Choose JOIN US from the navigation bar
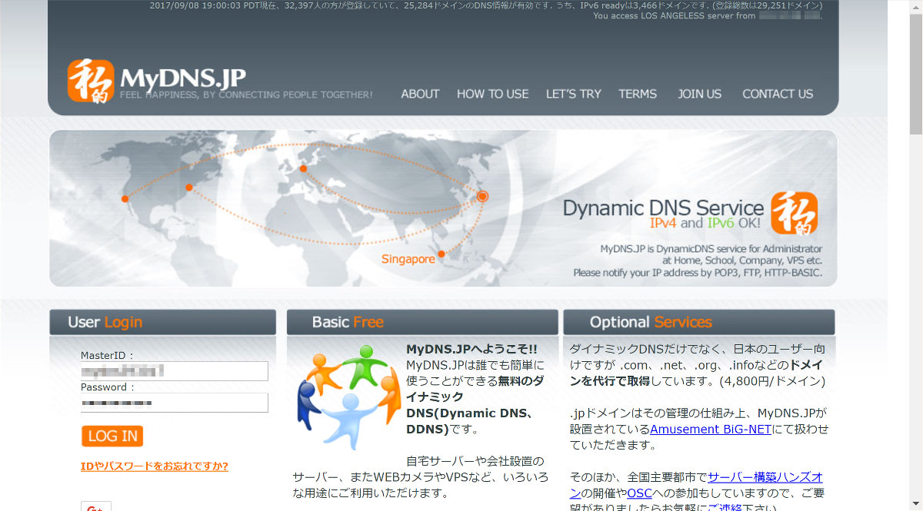Image resolution: width=923 pixels, height=511 pixels. 700,94
